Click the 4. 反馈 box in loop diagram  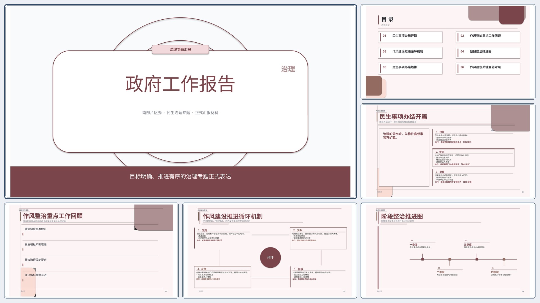click(x=223, y=277)
